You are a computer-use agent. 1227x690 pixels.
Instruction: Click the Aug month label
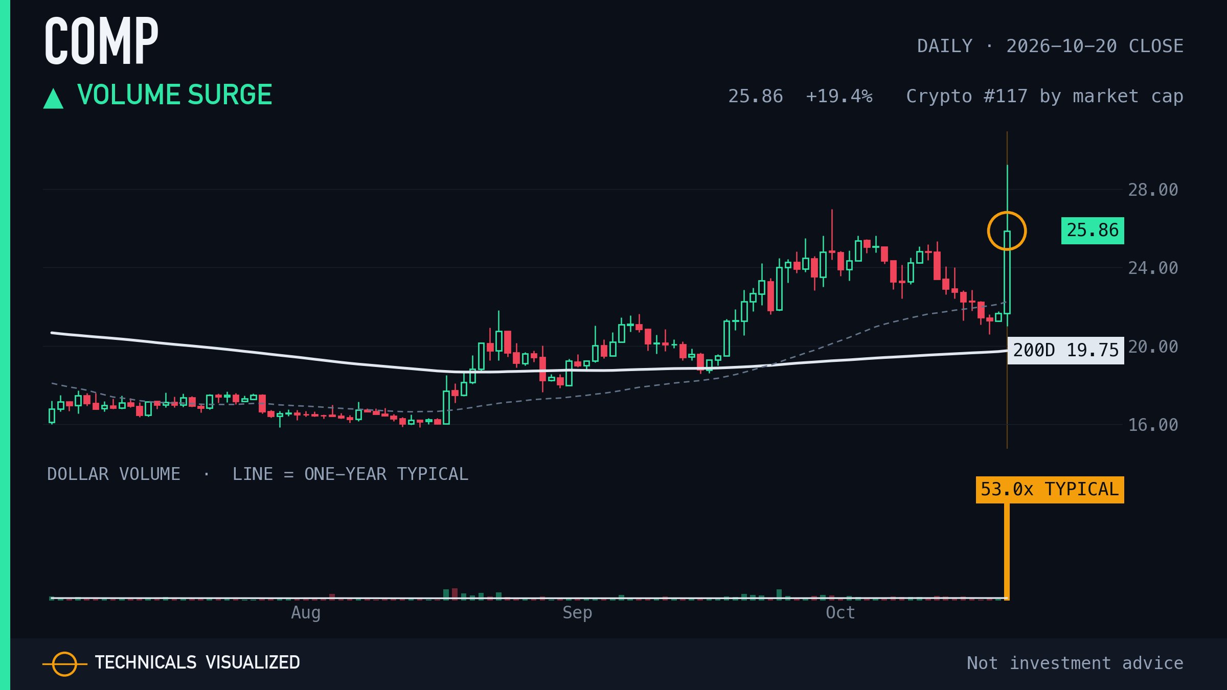pos(306,613)
